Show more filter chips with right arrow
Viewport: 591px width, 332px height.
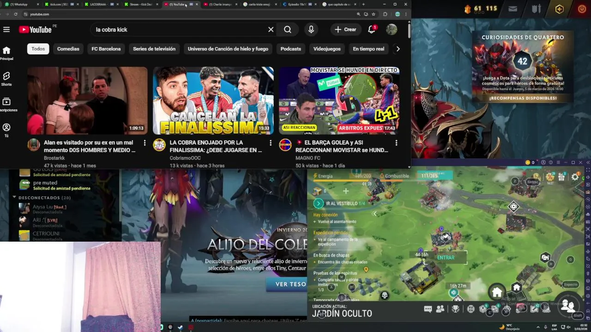click(398, 49)
